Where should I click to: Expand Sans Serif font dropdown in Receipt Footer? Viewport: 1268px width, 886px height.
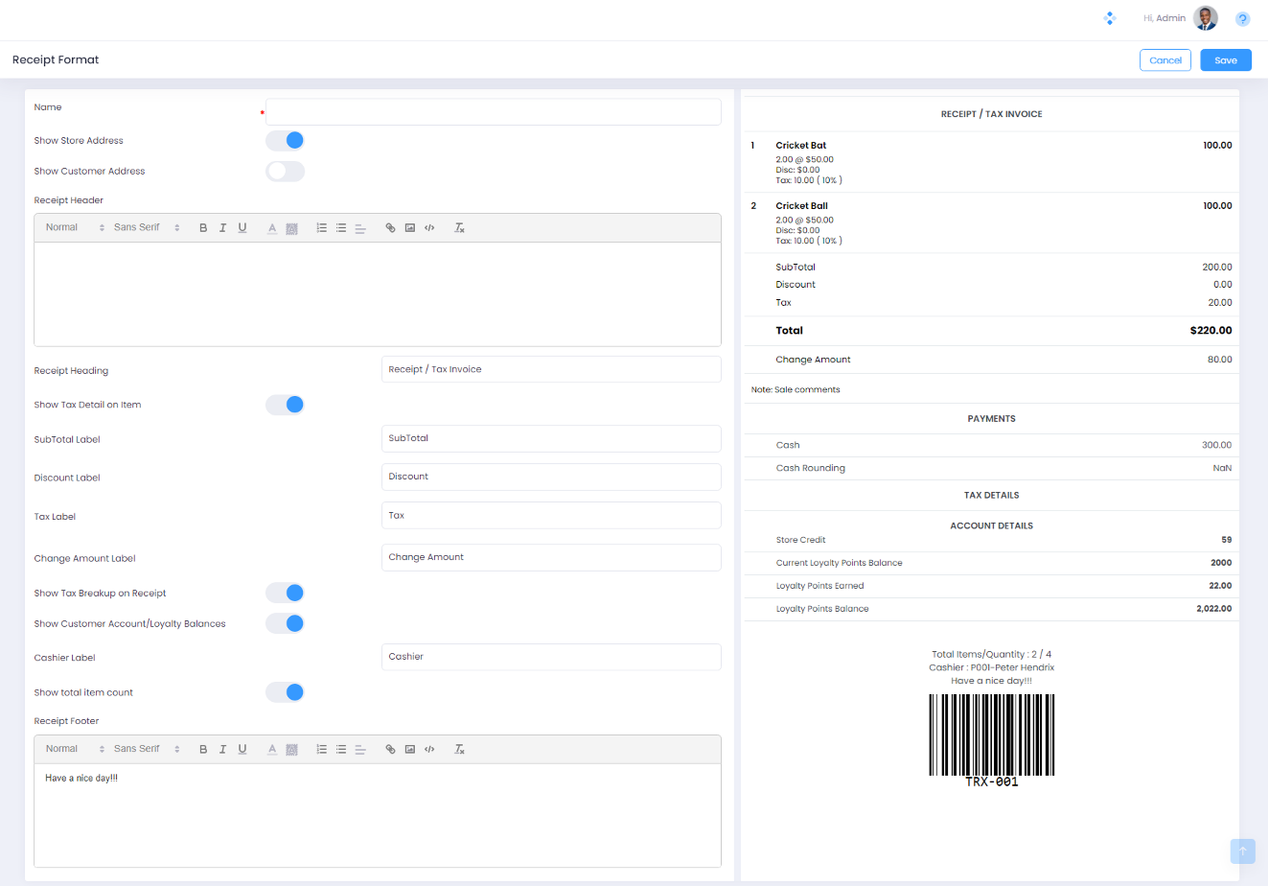click(147, 750)
